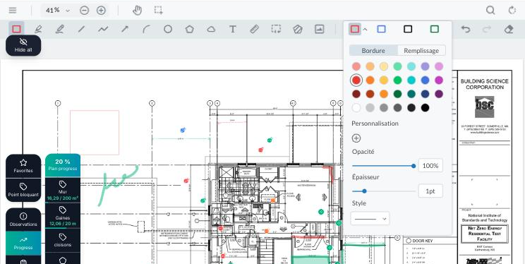Click the Opacité slider handle
Screen dimensions: 525x264
pyautogui.click(x=414, y=166)
